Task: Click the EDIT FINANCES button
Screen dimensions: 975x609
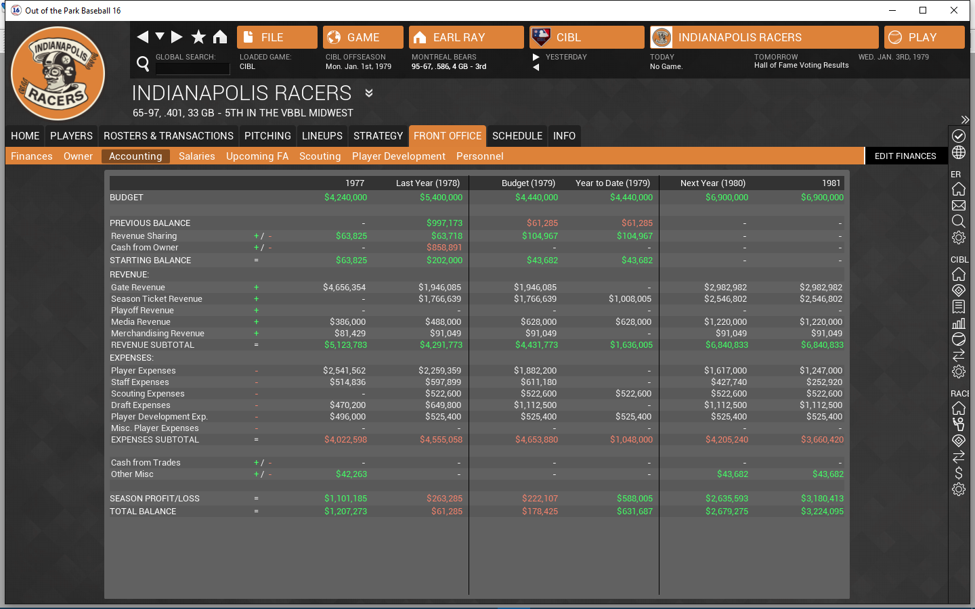Action: [x=905, y=156]
